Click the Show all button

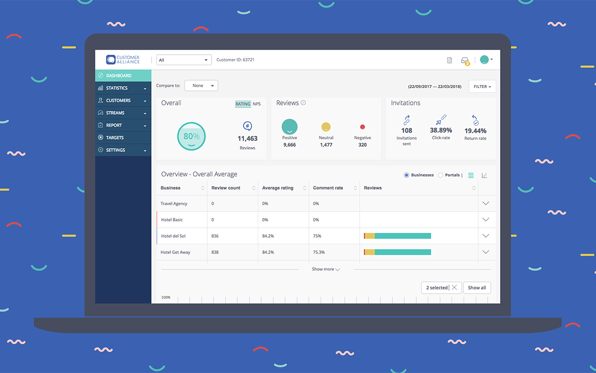[x=477, y=287]
